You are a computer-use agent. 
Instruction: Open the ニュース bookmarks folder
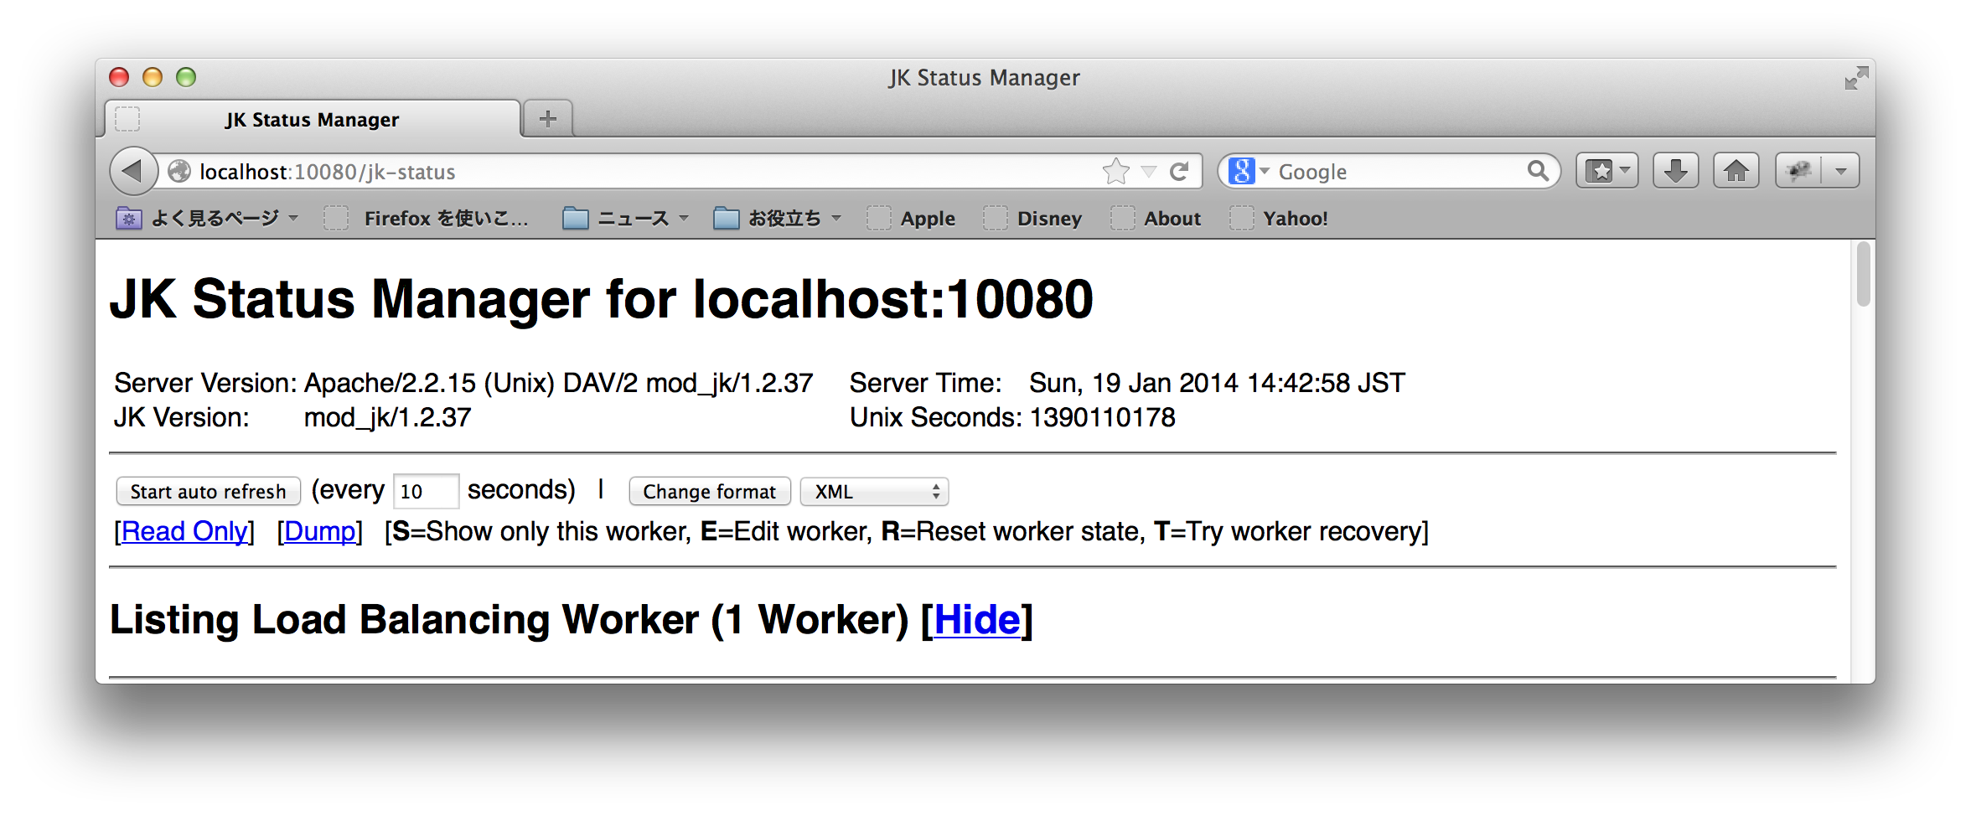point(625,218)
